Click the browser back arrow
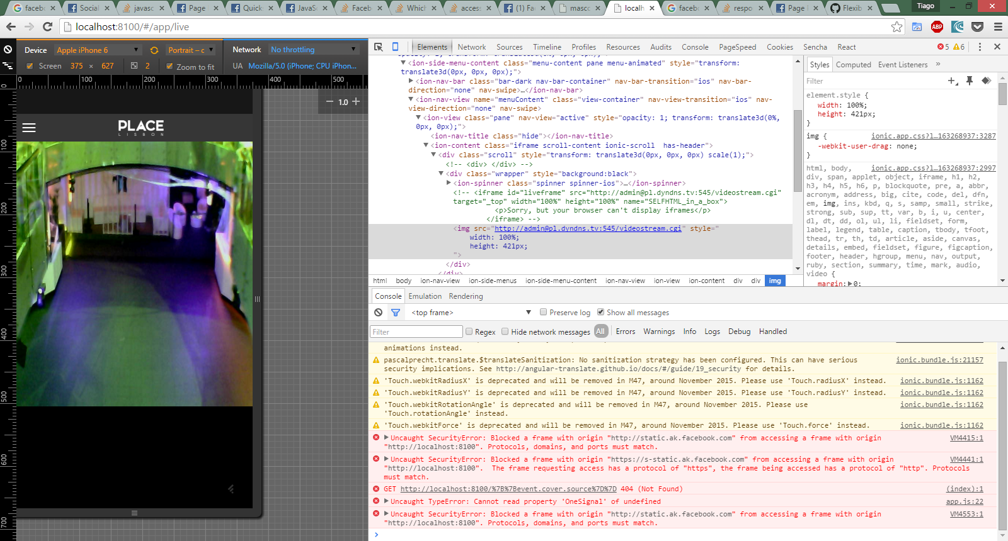The height and width of the screenshot is (541, 1008). pyautogui.click(x=11, y=26)
